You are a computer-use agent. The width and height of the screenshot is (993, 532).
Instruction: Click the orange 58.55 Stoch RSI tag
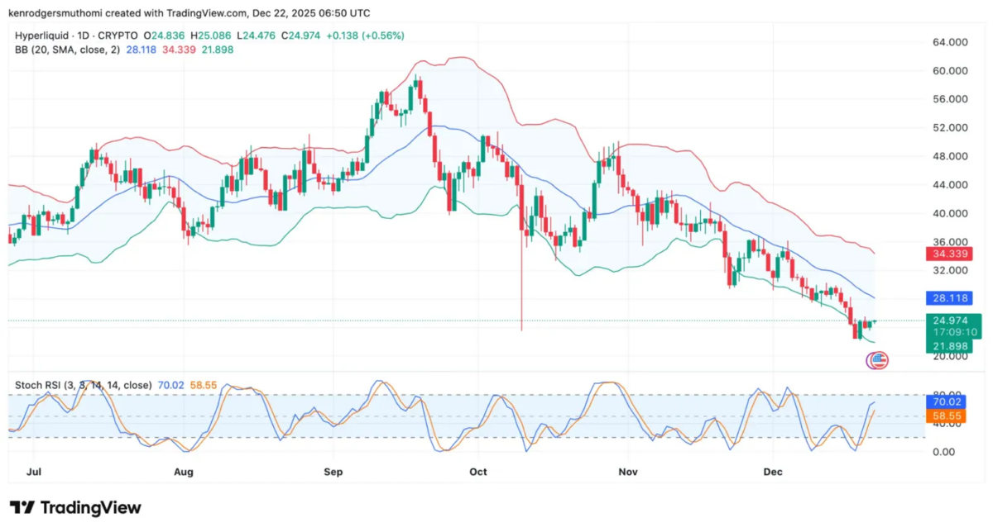(943, 416)
